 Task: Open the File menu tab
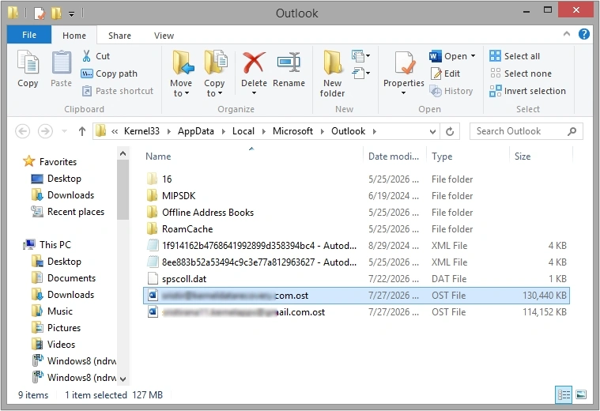29,35
